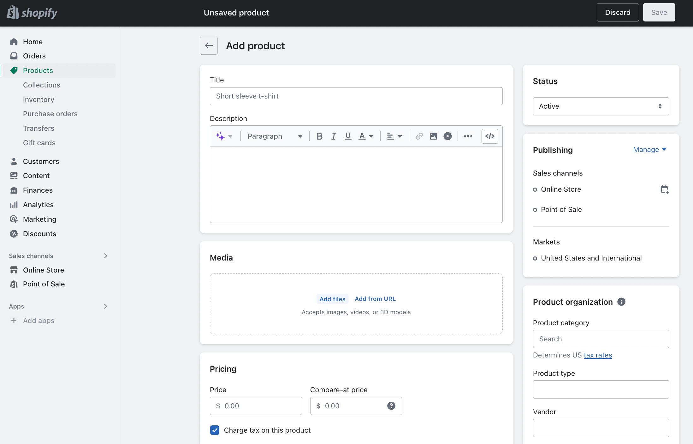
Task: Click the Discounts badge icon
Action: (14, 234)
